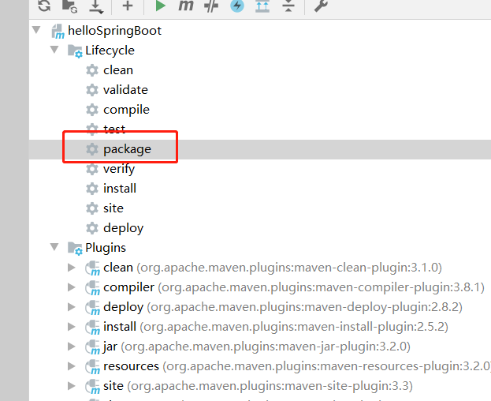Collapse the helloSpringBoot project node
Screen dimensions: 491x401
[35, 30]
